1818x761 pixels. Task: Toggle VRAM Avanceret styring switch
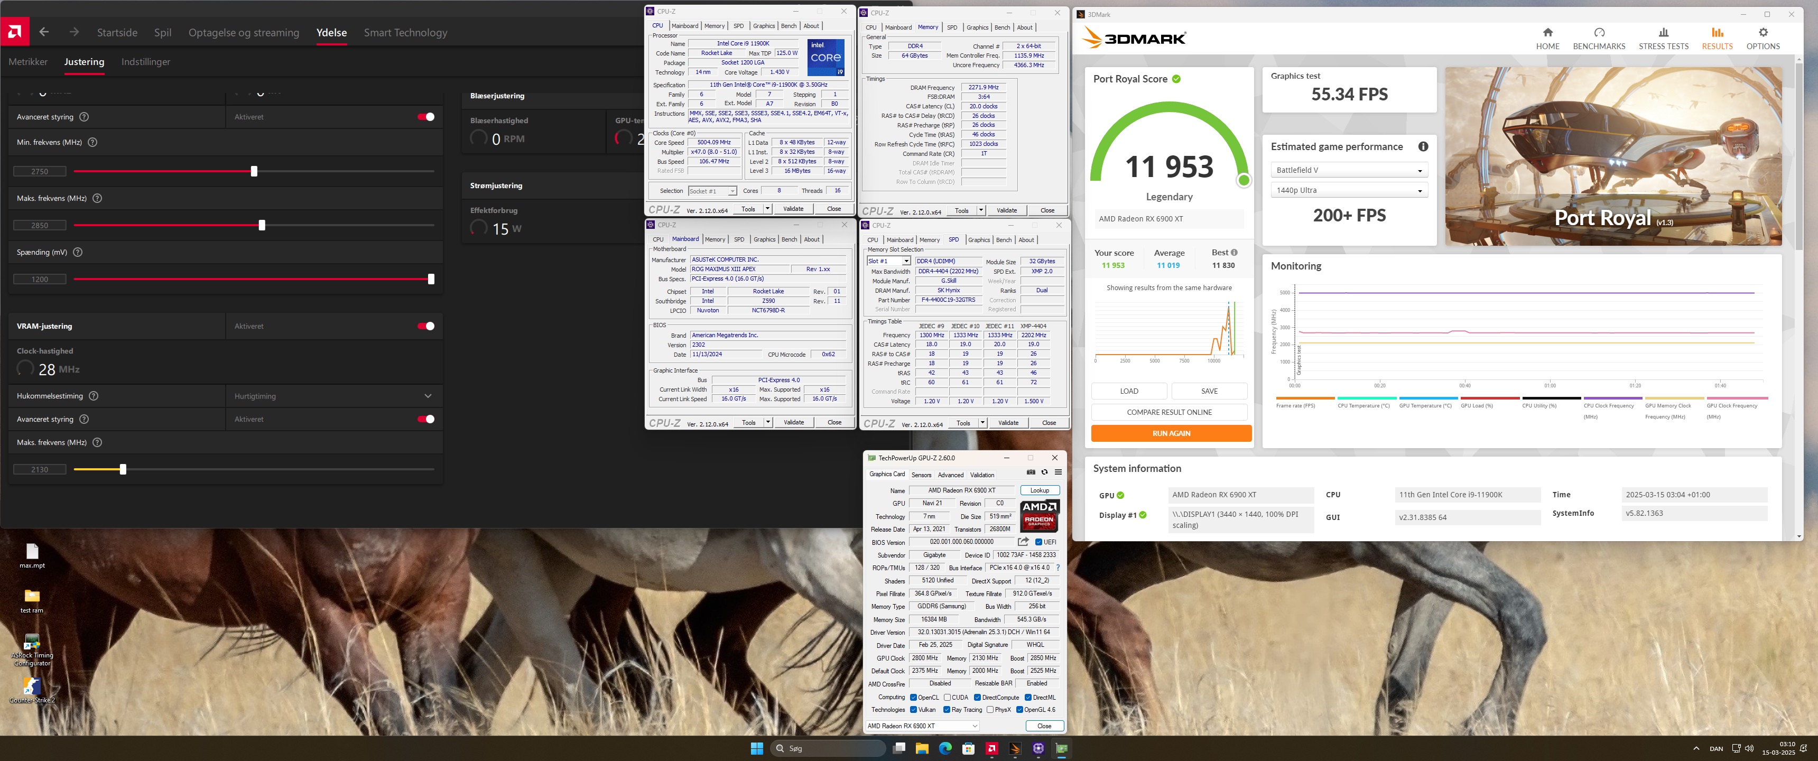pyautogui.click(x=426, y=419)
